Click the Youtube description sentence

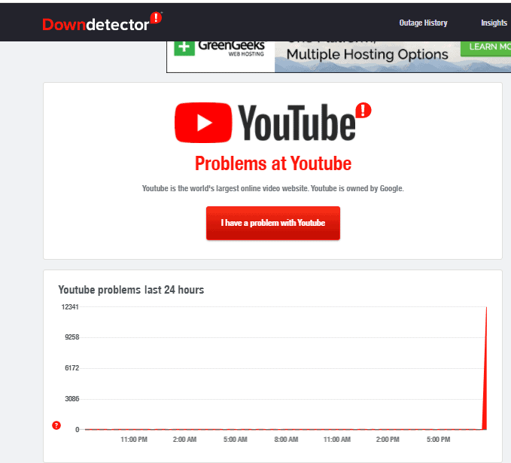point(273,188)
